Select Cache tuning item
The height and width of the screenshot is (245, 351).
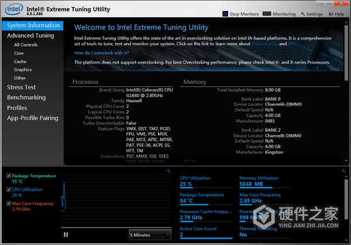click(x=20, y=61)
